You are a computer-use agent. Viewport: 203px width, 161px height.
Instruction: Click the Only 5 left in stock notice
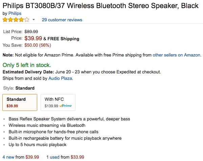tap(27, 65)
